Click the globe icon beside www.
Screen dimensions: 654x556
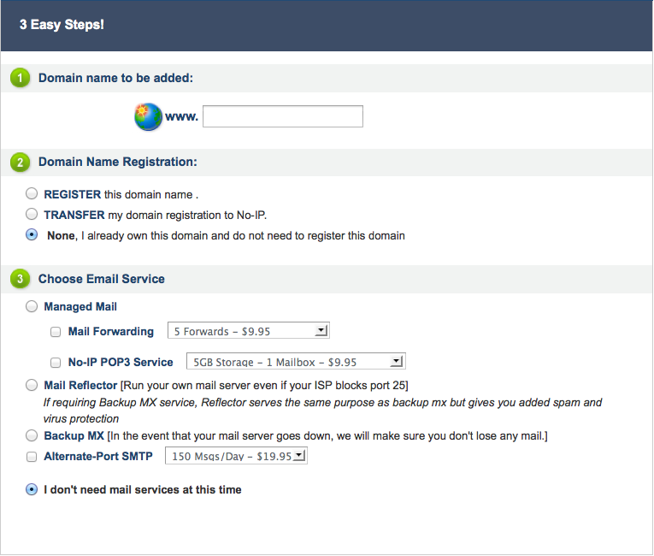(148, 116)
